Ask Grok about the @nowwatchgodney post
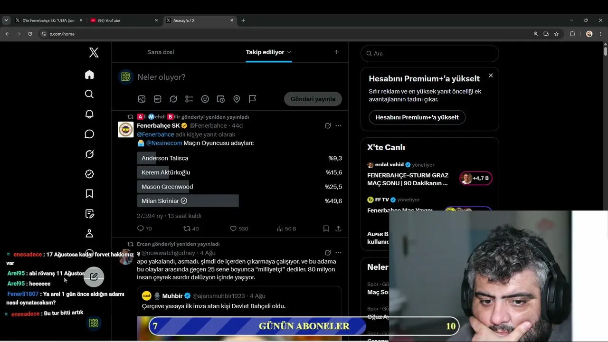Screen dimensions: 608x342 tap(328, 253)
